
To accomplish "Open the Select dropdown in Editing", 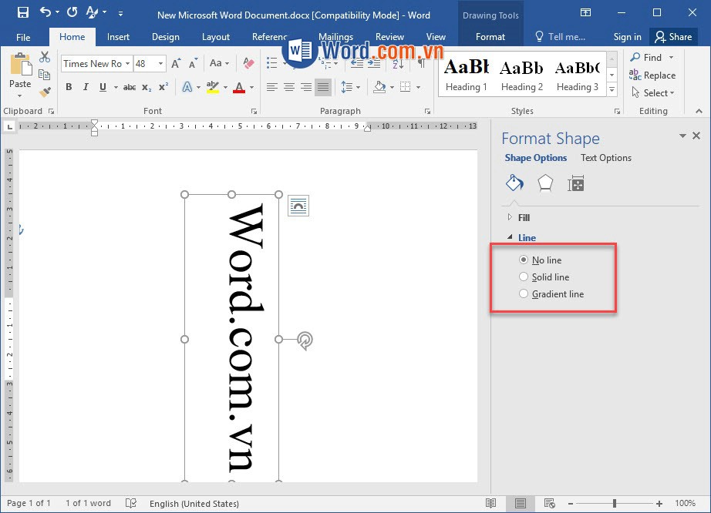I will [x=653, y=93].
